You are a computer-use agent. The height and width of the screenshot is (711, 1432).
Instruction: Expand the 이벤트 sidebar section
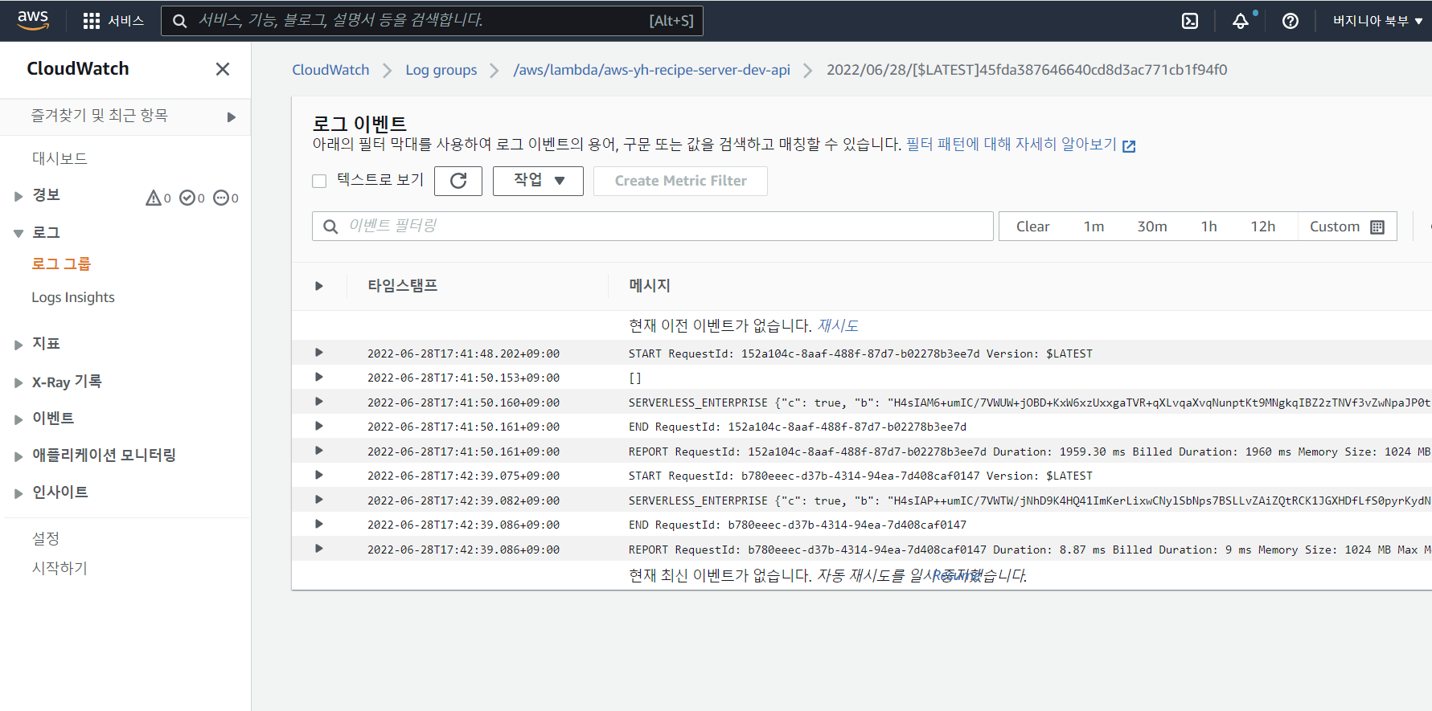18,419
